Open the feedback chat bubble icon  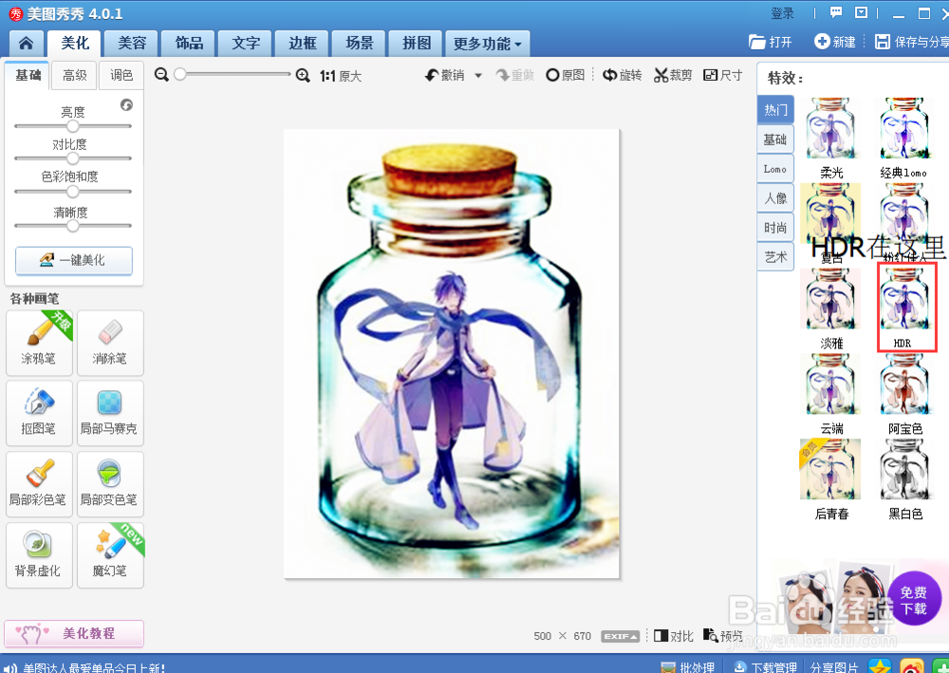836,12
